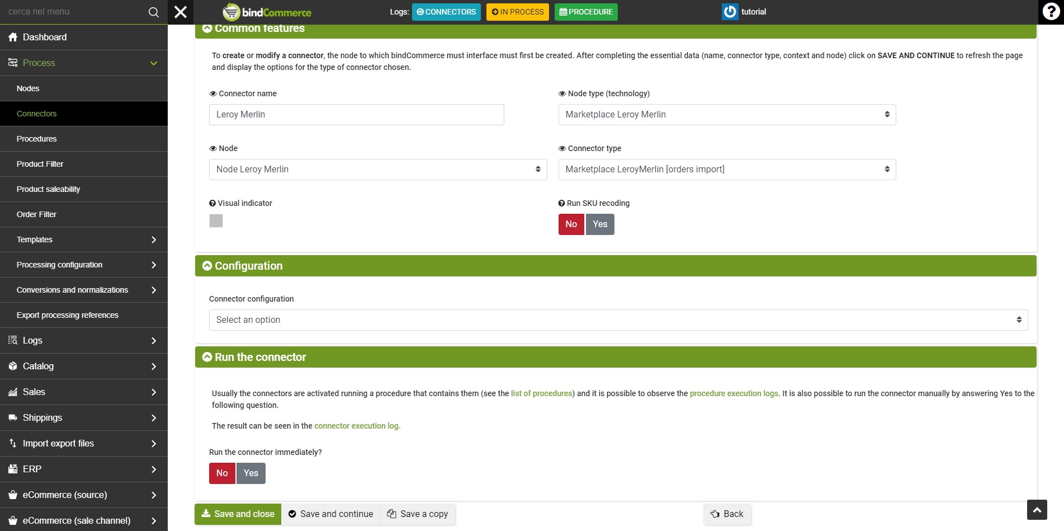Collapse the Process menu chevron
This screenshot has width=1064, height=531.
154,63
